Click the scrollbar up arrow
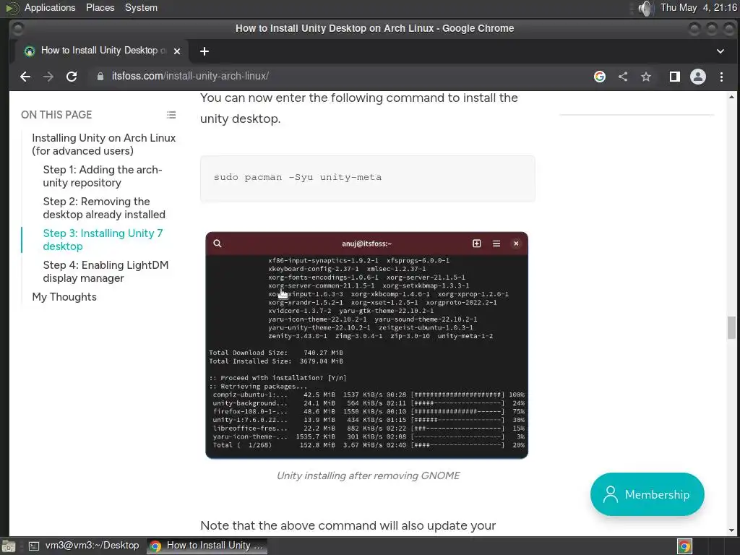740x555 pixels. click(x=731, y=97)
